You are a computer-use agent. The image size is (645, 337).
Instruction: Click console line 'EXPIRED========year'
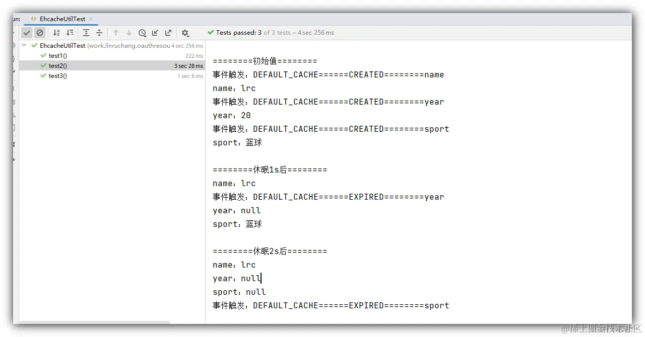(x=328, y=197)
